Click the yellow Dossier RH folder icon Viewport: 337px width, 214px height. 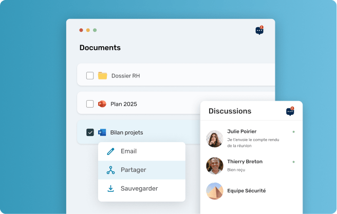pyautogui.click(x=103, y=76)
